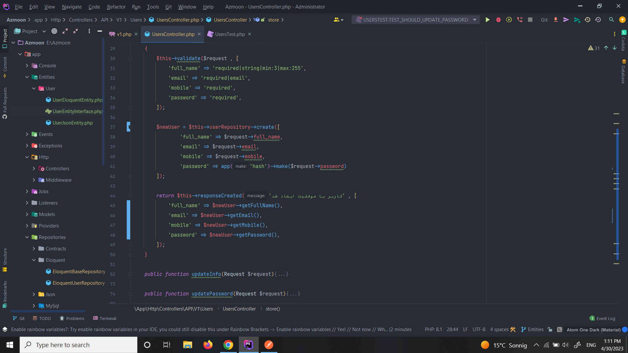
Task: Collapse the Eloquent folder
Action: 34,260
